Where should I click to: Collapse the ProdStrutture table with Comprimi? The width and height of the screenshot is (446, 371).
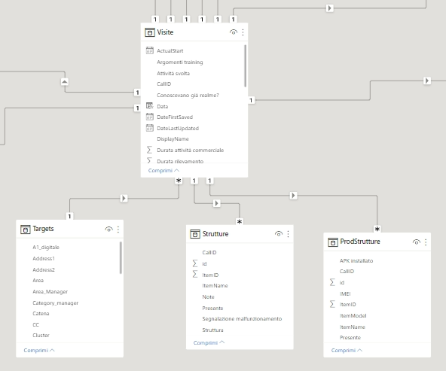pos(347,350)
